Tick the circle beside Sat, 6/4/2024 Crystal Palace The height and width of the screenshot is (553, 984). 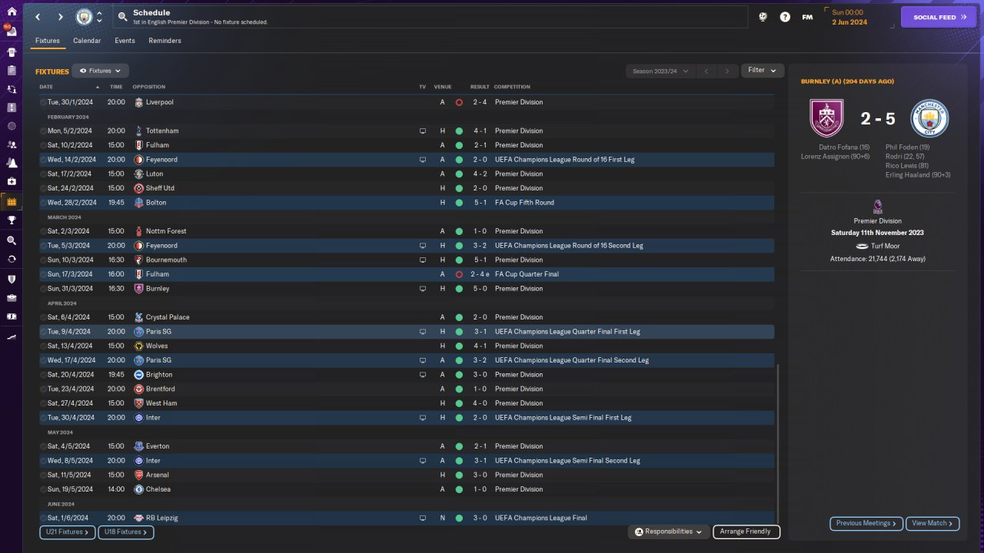coord(43,317)
